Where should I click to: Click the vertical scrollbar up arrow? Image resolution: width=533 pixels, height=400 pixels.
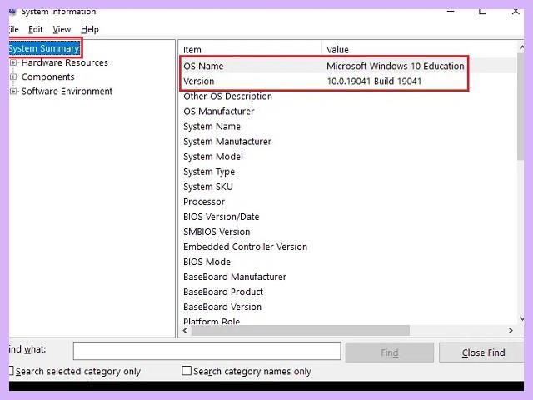521,48
